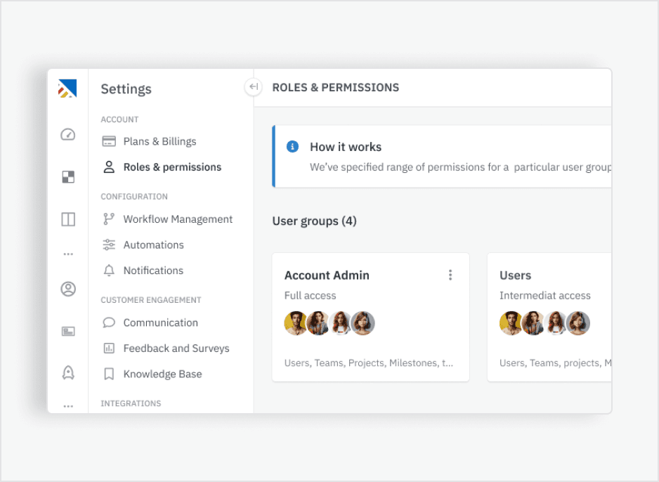Click the ROLES & PERMISSIONS page title

click(336, 87)
